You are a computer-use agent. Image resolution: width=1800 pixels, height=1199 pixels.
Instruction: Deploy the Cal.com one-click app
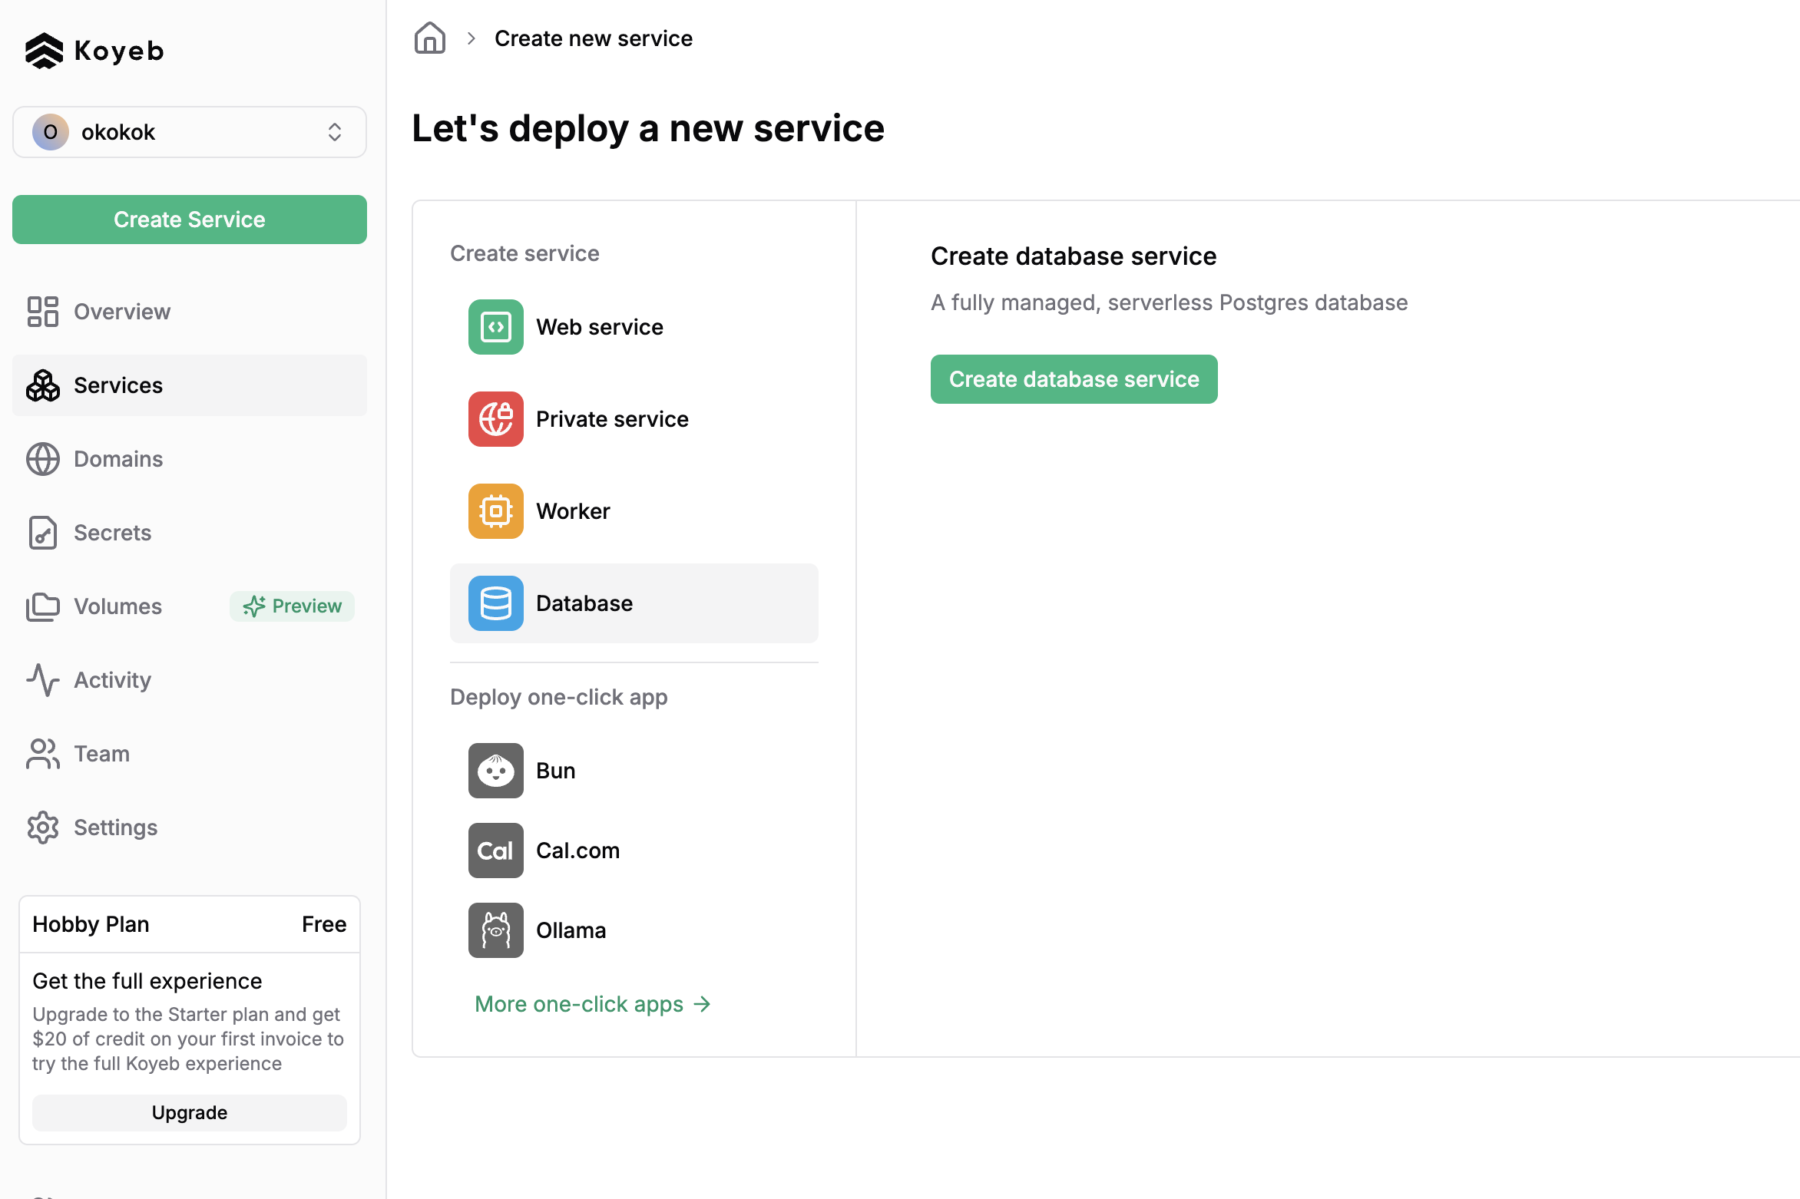[x=577, y=850]
